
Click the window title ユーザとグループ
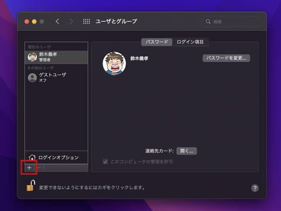pos(116,21)
